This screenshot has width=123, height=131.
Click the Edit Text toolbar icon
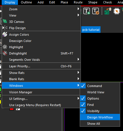click(96, 11)
